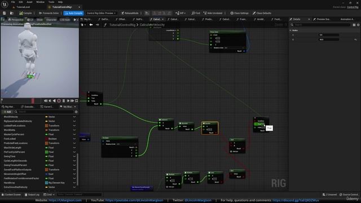This screenshot has width=361, height=203.
Task: Click the LockedFeetLocations Transform type icon
Action: pyautogui.click(x=46, y=126)
